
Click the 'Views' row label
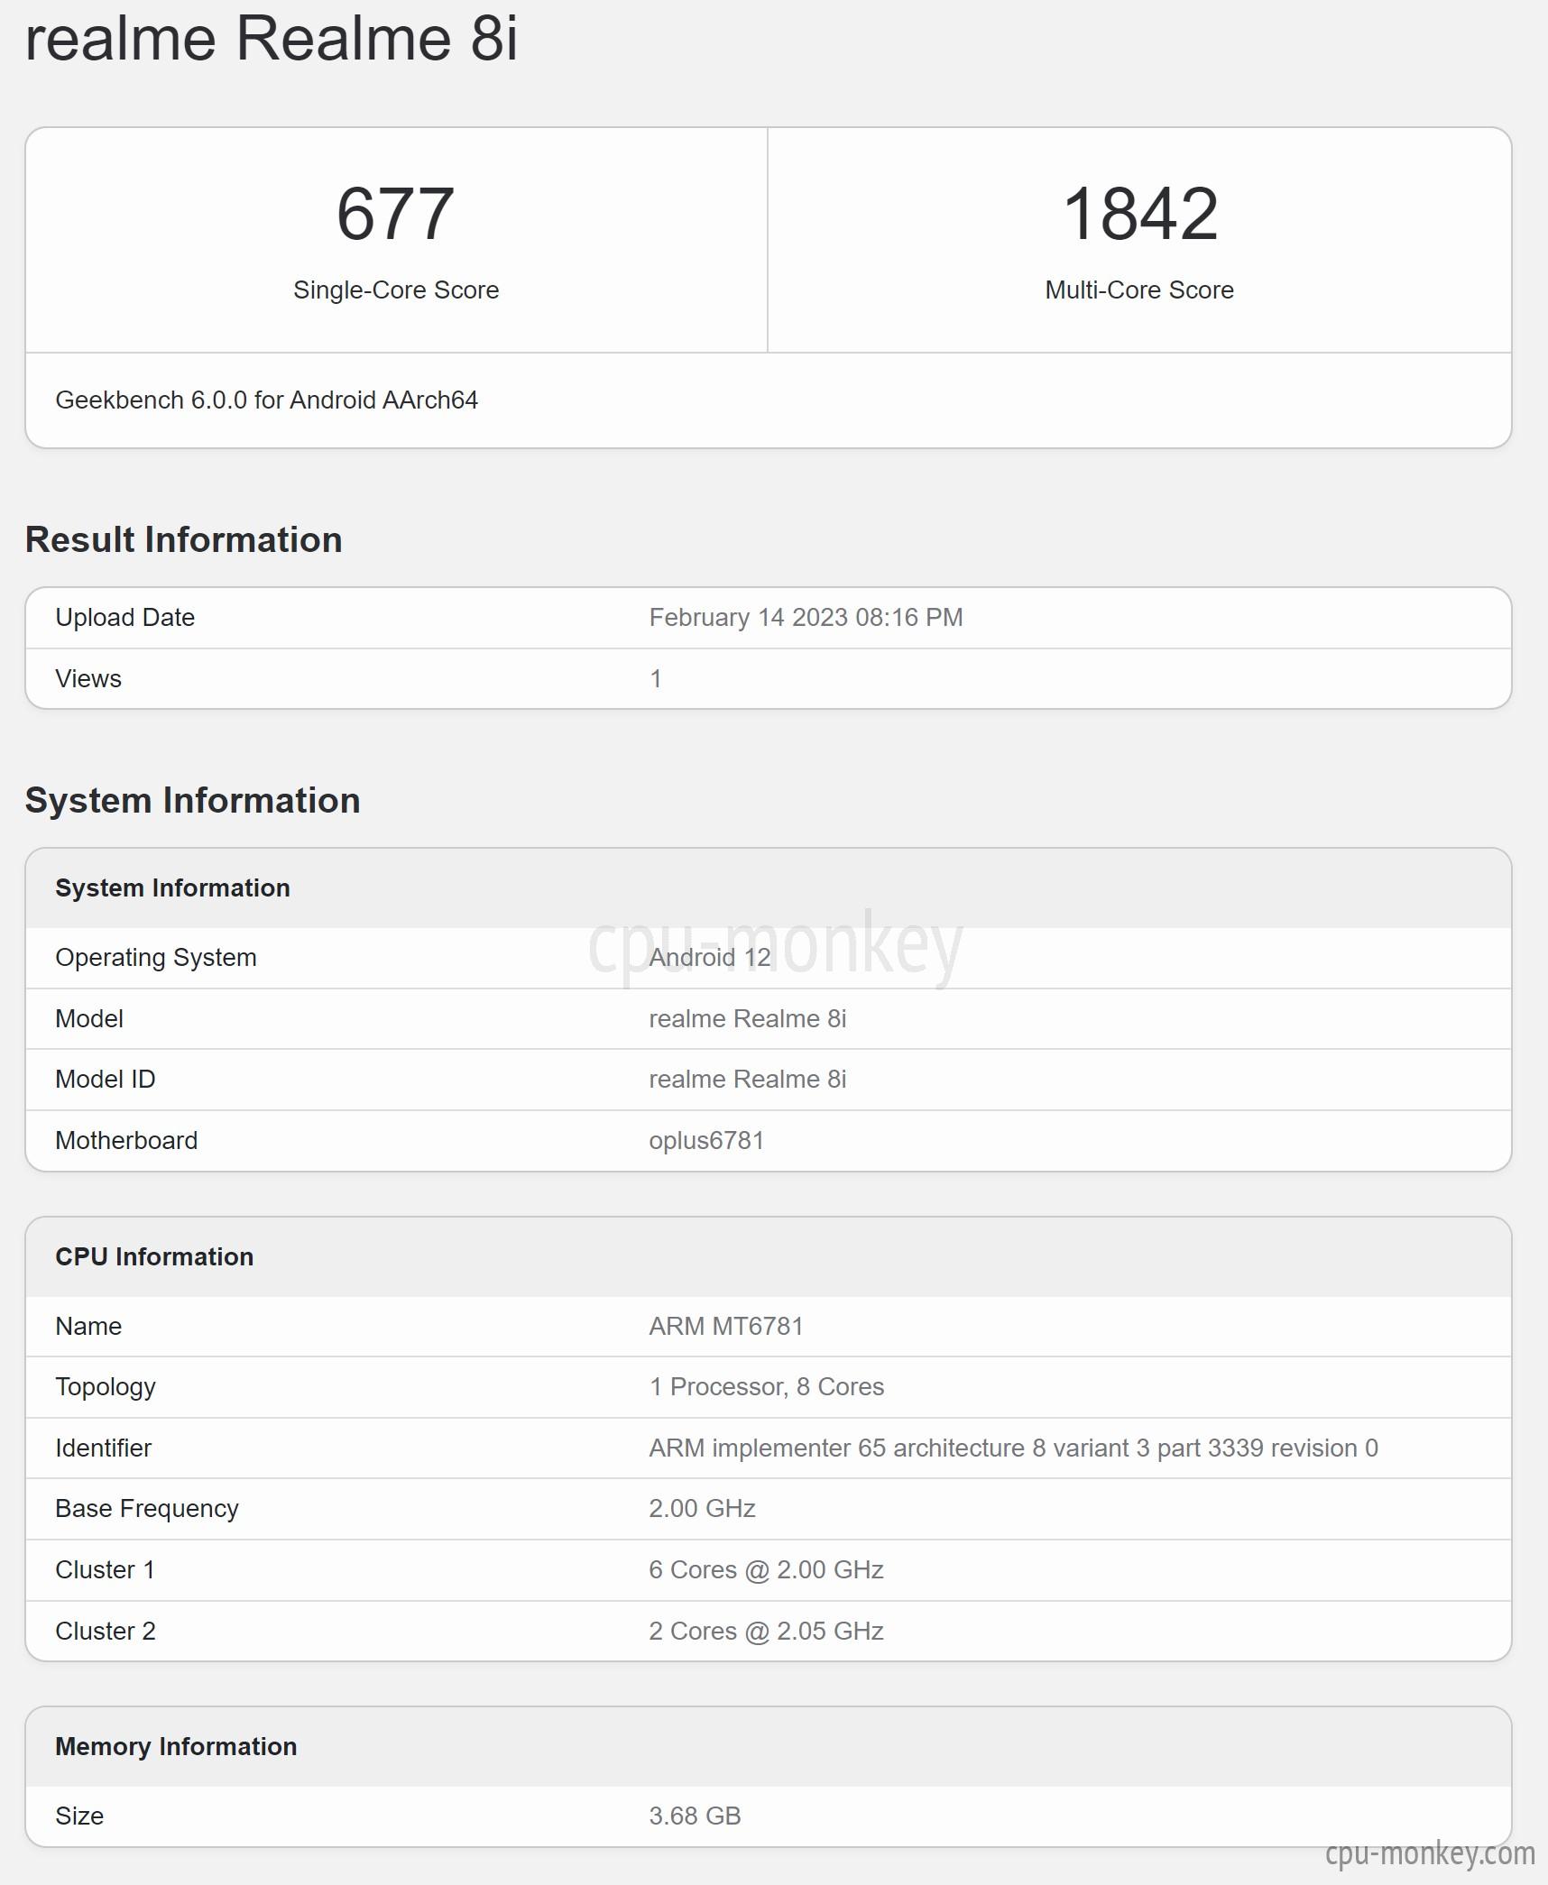click(88, 678)
